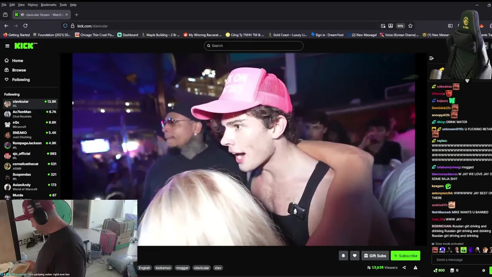Viewport: 492px width, 277px height.
Task: Open Chicago Thin Crust Pizza bookmark
Action: (x=95, y=35)
